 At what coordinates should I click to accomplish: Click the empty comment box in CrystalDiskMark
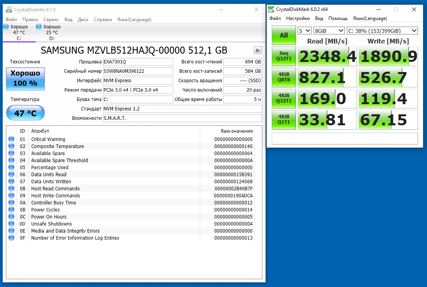345,139
